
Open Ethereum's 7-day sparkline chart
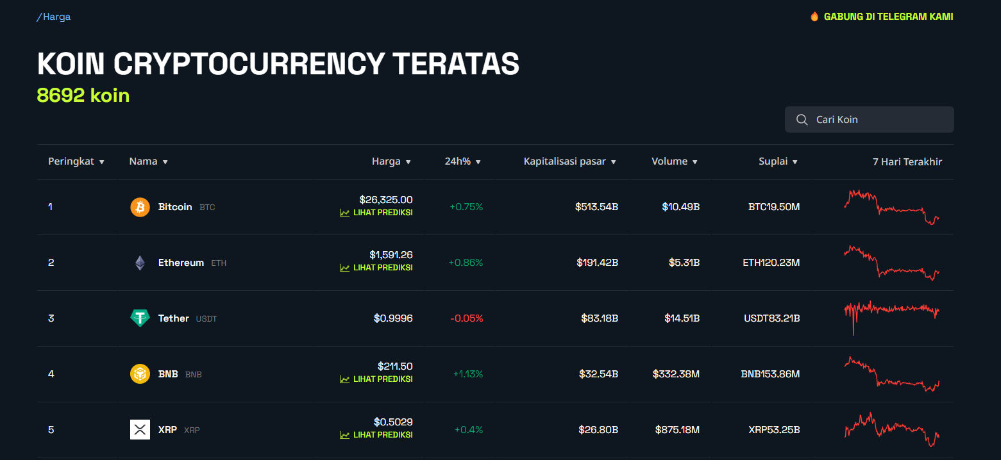coord(892,263)
